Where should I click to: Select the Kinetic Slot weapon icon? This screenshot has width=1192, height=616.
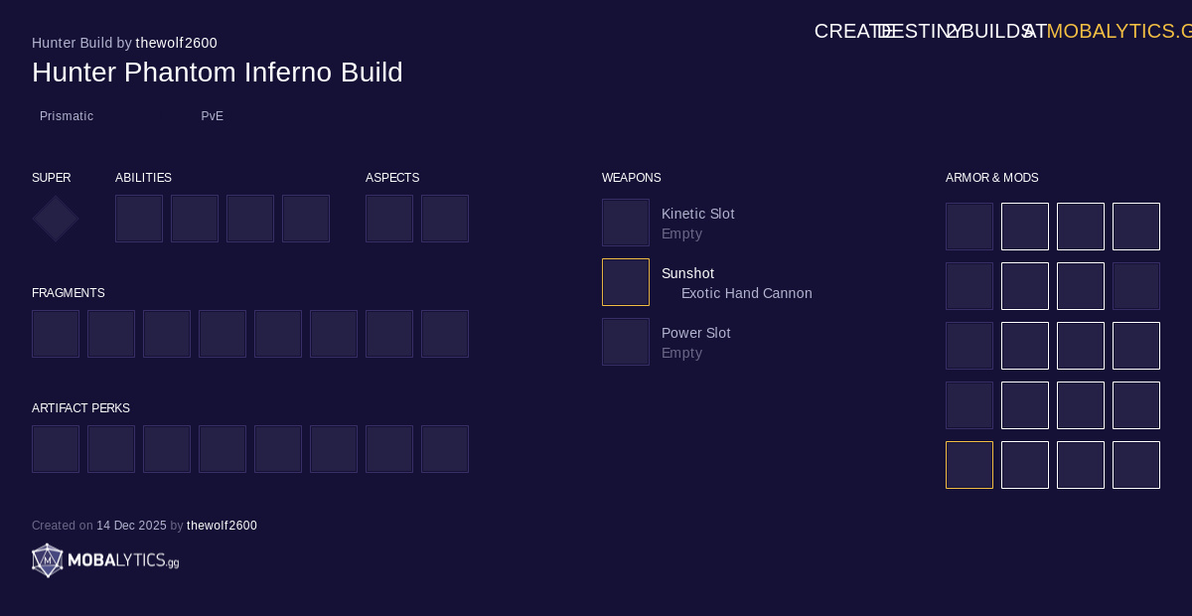pyautogui.click(x=626, y=223)
